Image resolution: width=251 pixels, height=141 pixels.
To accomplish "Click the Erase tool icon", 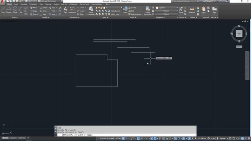I will point(60,8).
